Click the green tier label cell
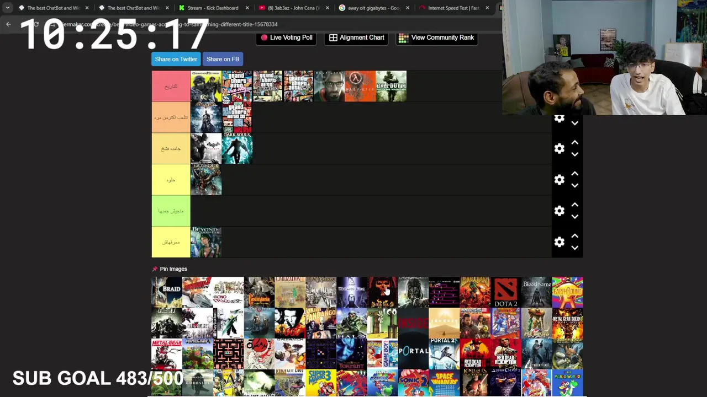Image resolution: width=707 pixels, height=397 pixels. point(171,211)
